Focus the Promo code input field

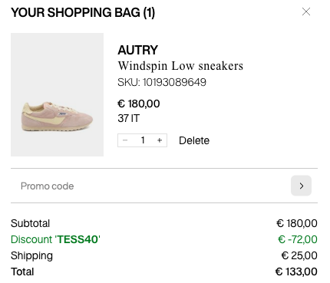pos(151,186)
